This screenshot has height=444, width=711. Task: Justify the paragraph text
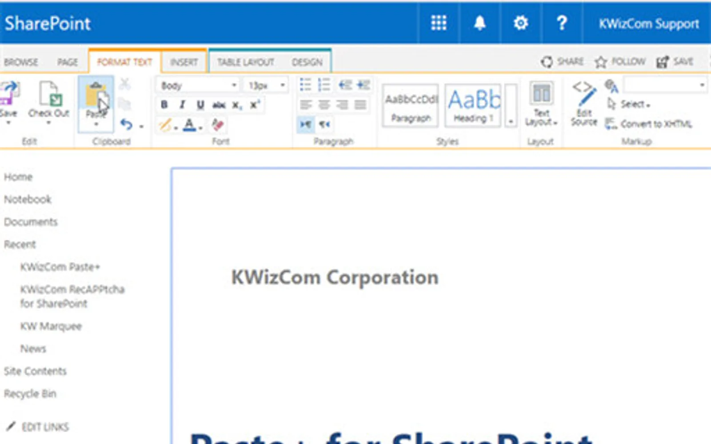360,104
